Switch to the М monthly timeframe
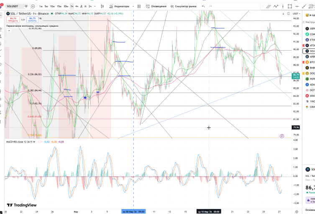Viewport: 315px width, 214px height. [x=85, y=6]
